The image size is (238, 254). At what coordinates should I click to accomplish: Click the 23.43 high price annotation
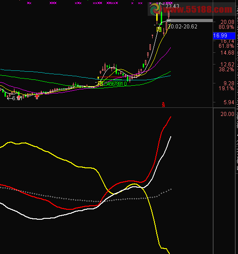pos(172,6)
